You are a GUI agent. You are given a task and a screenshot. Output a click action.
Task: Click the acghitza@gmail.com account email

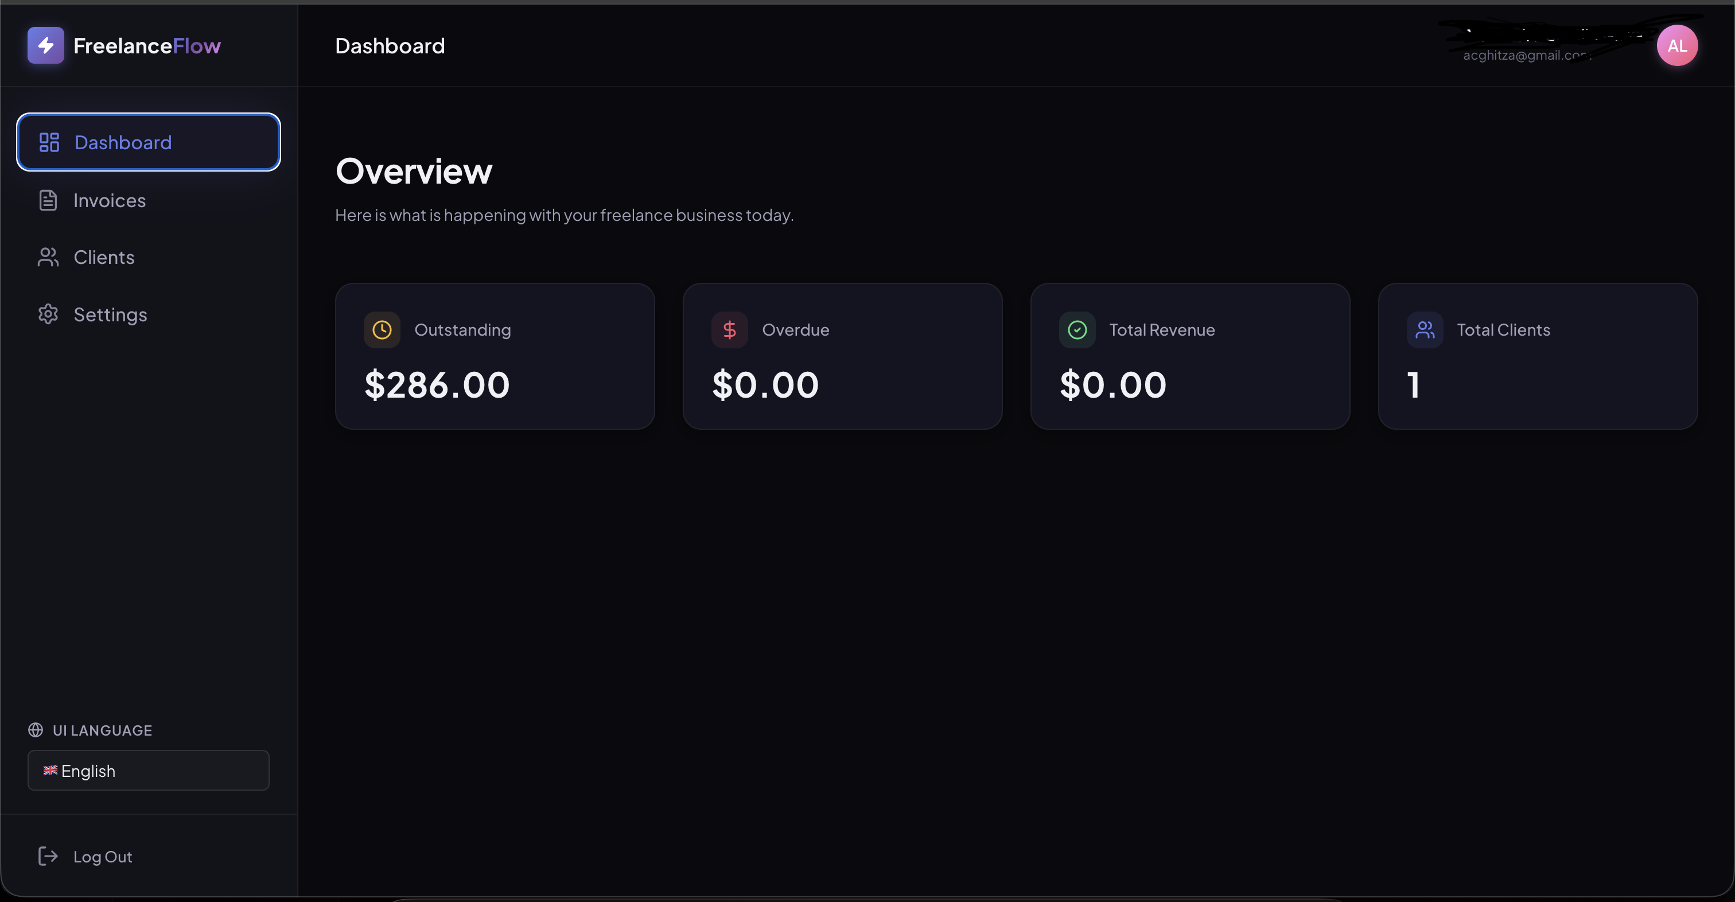(x=1527, y=55)
